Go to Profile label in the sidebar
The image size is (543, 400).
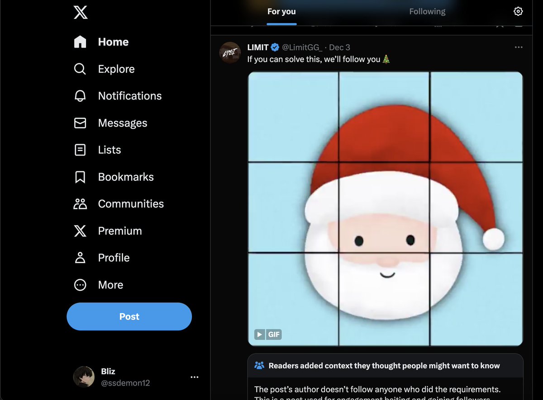click(x=114, y=258)
